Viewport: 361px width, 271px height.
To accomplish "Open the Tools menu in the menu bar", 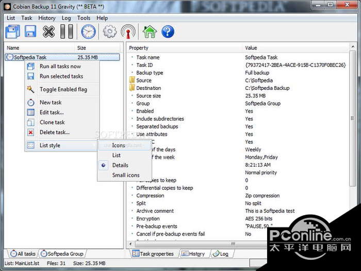I will click(84, 18).
